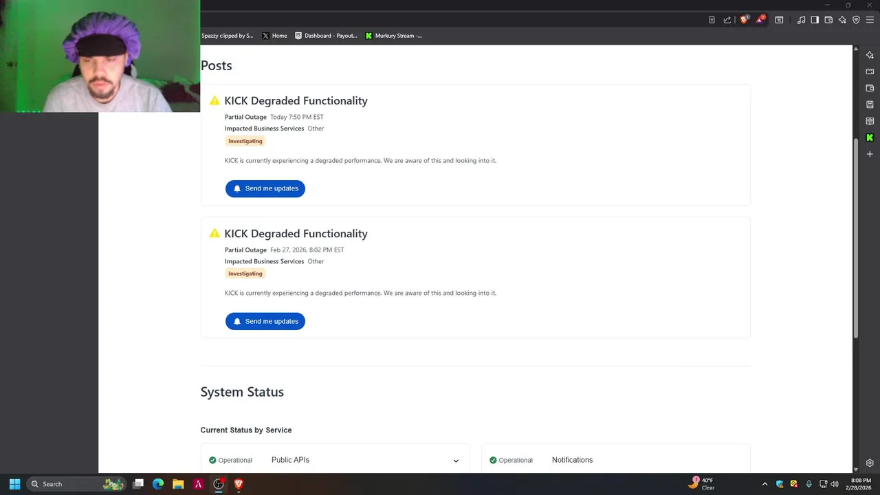Image resolution: width=880 pixels, height=495 pixels.
Task: Switch to OBS Studio on the taskbar
Action: coord(219,484)
